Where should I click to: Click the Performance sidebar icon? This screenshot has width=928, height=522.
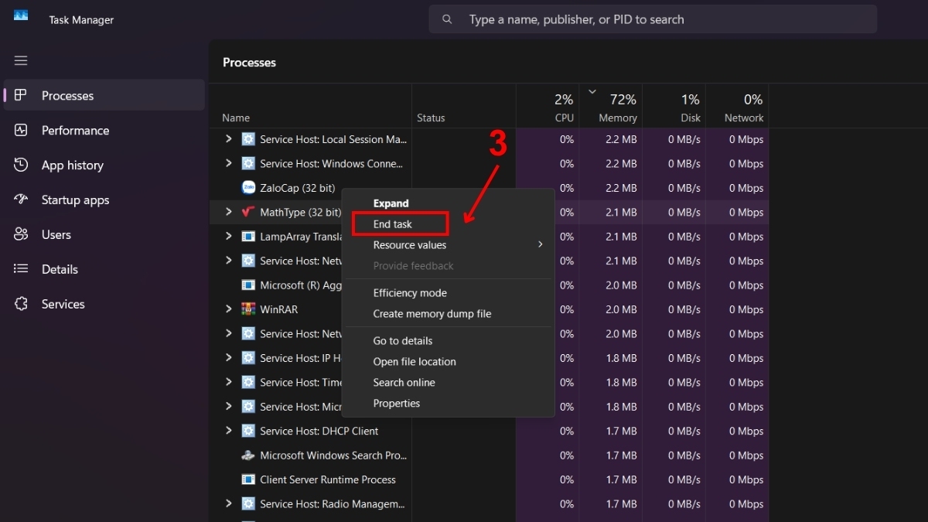click(21, 130)
